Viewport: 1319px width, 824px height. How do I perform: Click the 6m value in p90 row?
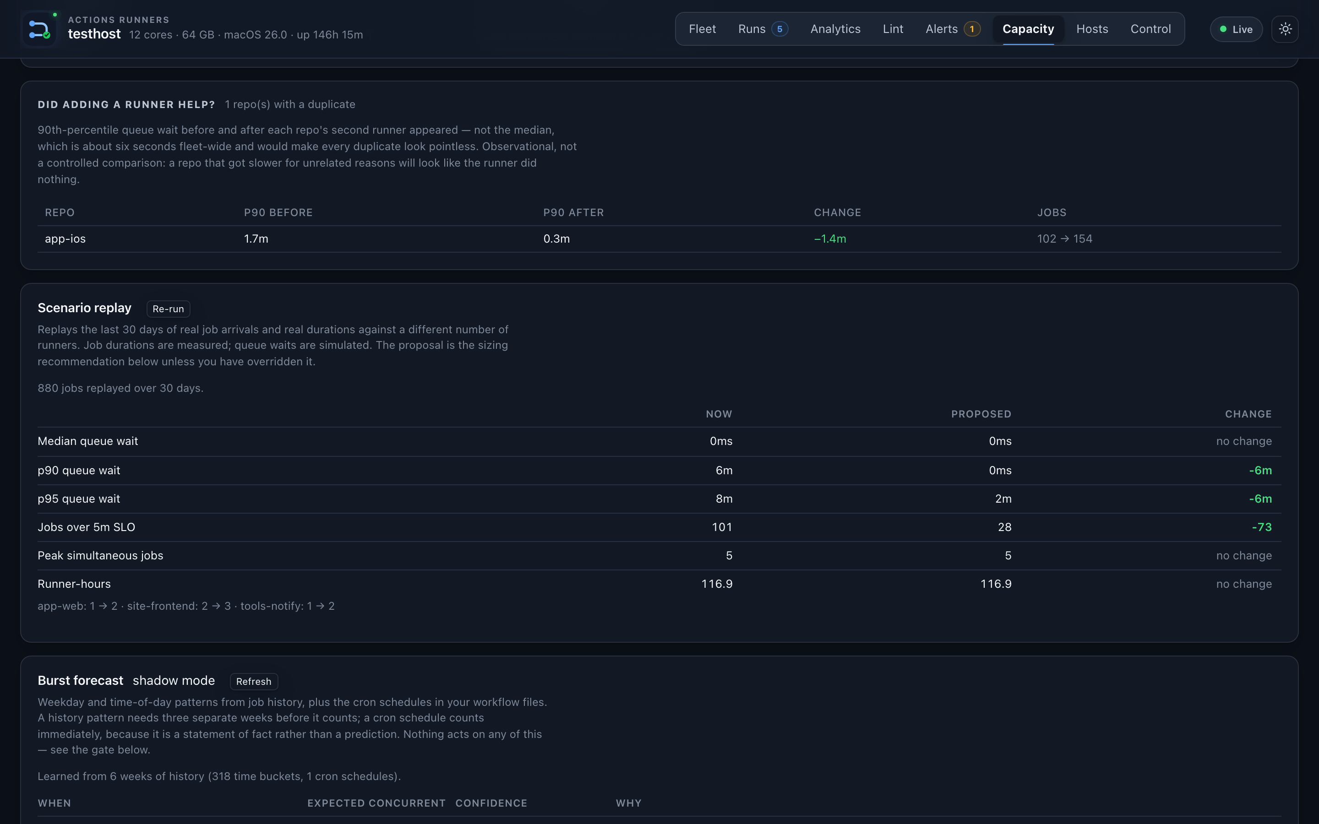point(724,471)
